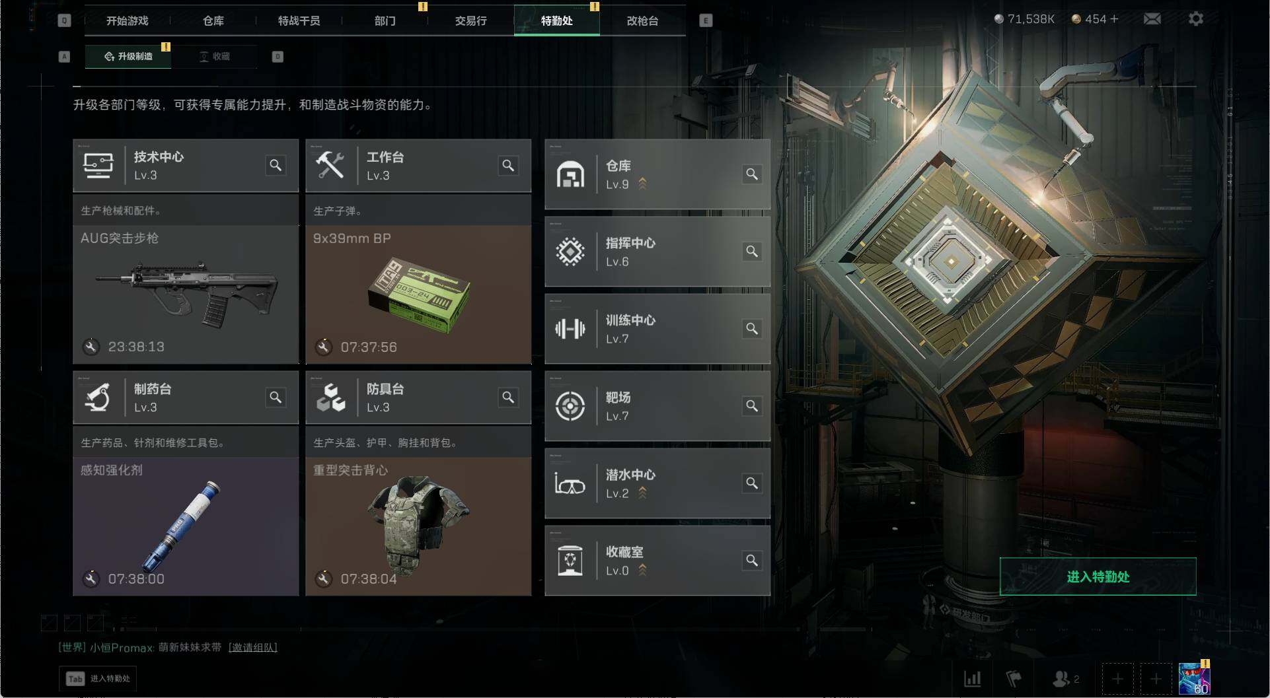Image resolution: width=1270 pixels, height=698 pixels.
Task: Click the 进入特勤处 button
Action: tap(1098, 576)
